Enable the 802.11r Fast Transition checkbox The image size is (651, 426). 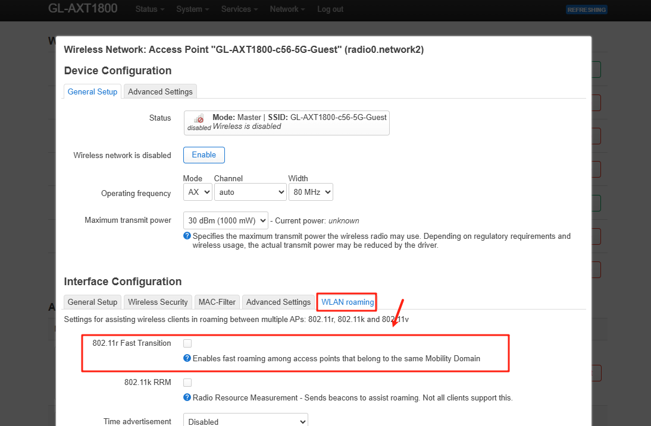187,343
